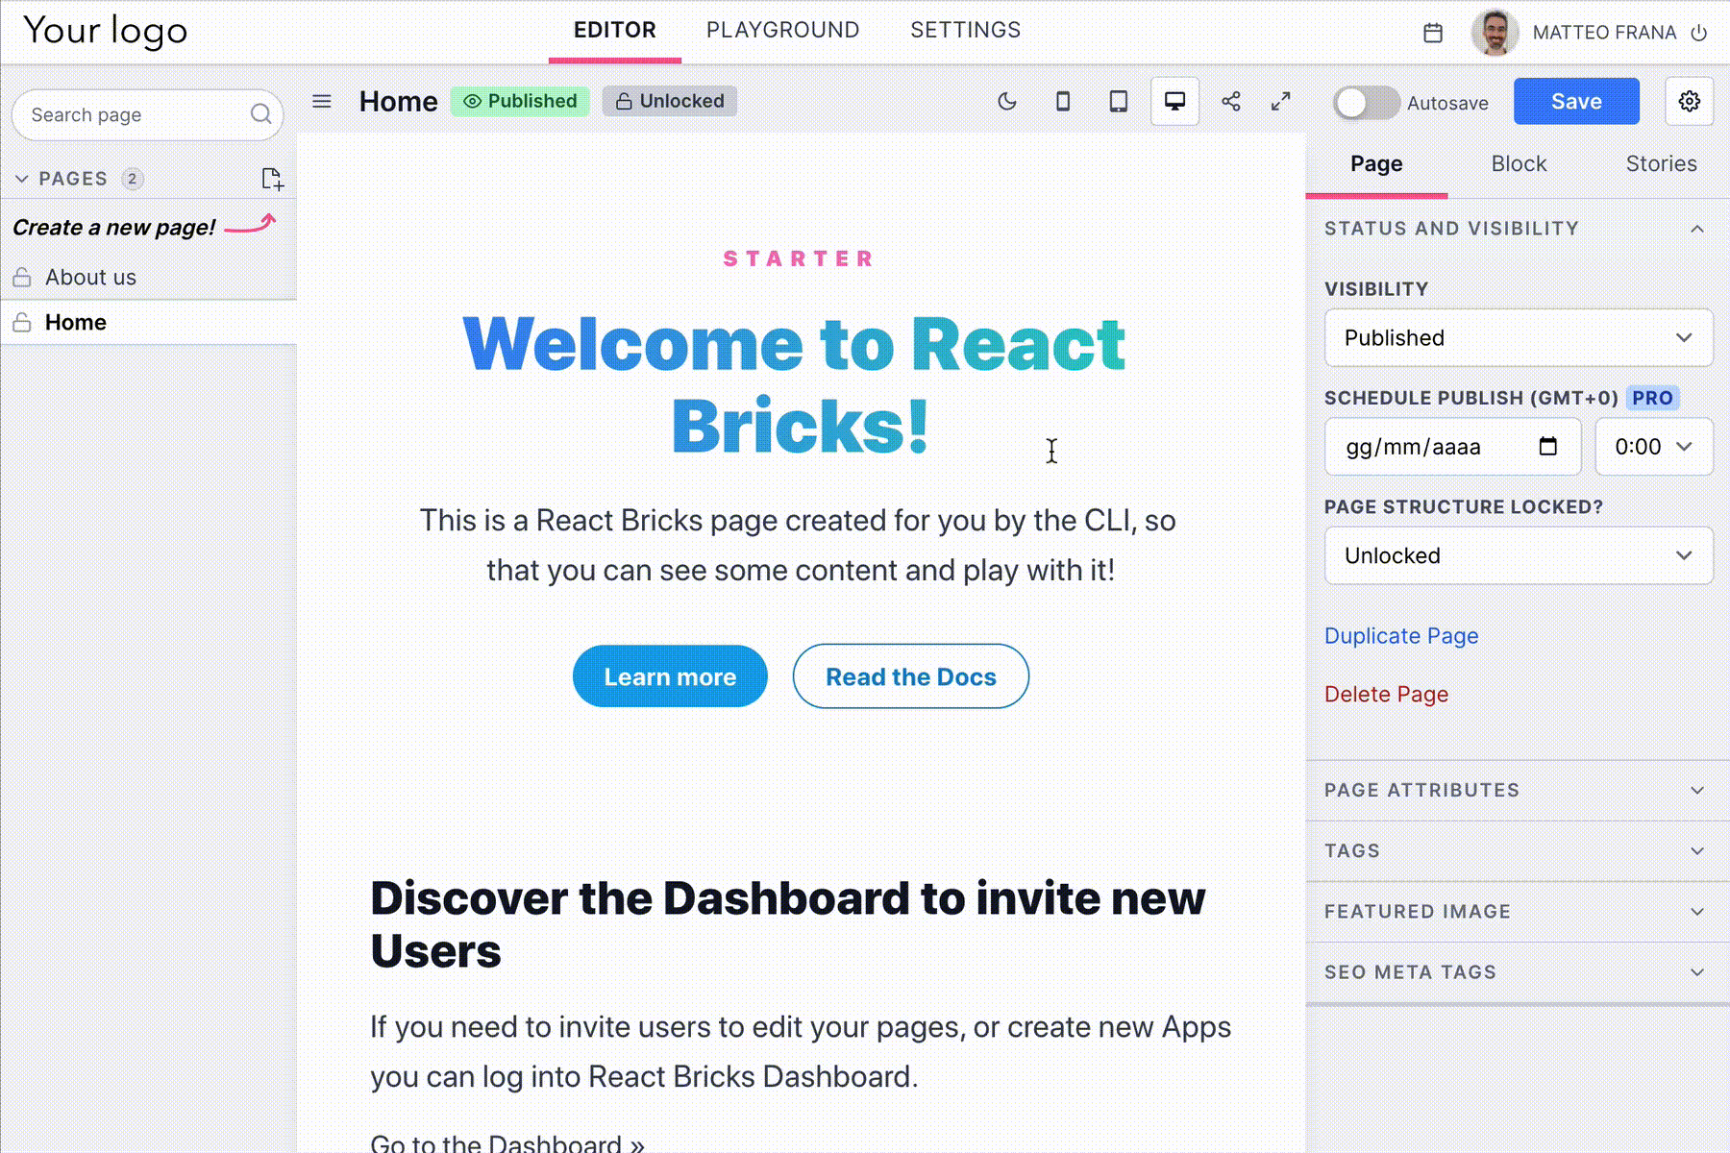Click inside the Search page field

pyautogui.click(x=135, y=114)
